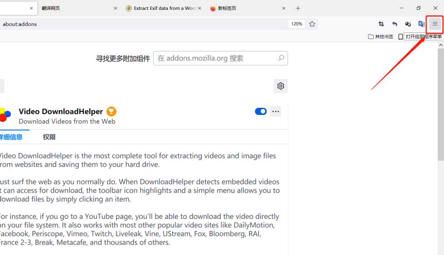
Task: Click the crop screenshot toolbar icon
Action: [381, 24]
